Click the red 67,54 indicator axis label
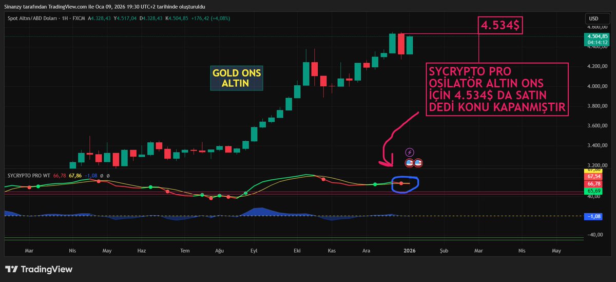Viewport: 616px width, 282px height. [594, 176]
